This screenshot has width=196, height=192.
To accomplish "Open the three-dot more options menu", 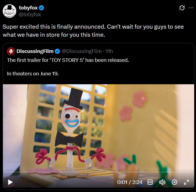I will click(191, 8).
